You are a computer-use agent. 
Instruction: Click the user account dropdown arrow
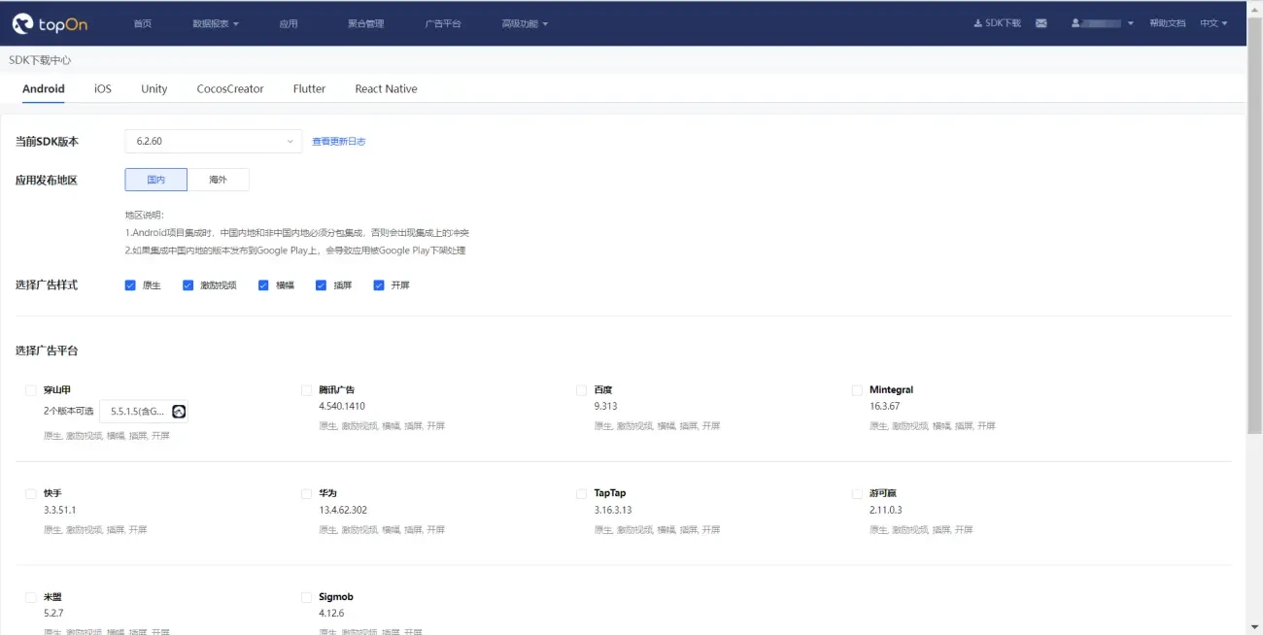[1129, 22]
